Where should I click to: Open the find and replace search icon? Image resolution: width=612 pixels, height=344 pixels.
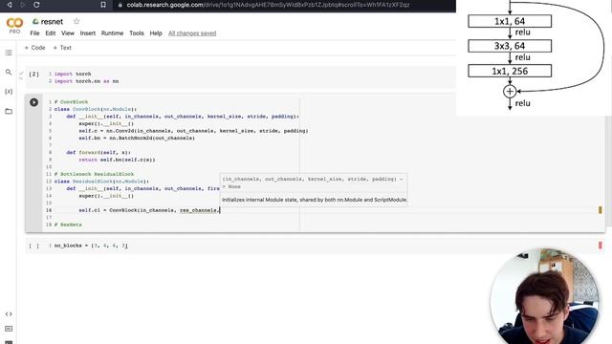(9, 73)
